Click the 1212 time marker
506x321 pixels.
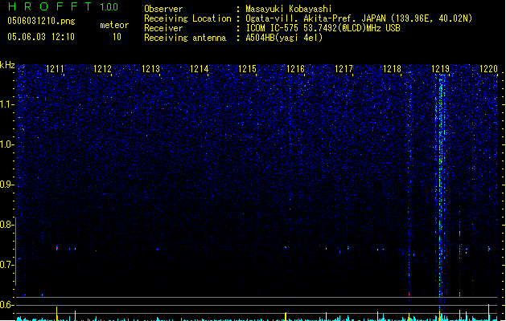coord(103,69)
